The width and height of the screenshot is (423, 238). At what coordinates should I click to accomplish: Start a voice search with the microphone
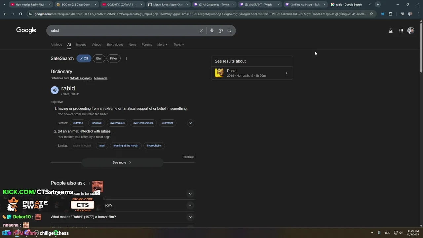tap(212, 30)
